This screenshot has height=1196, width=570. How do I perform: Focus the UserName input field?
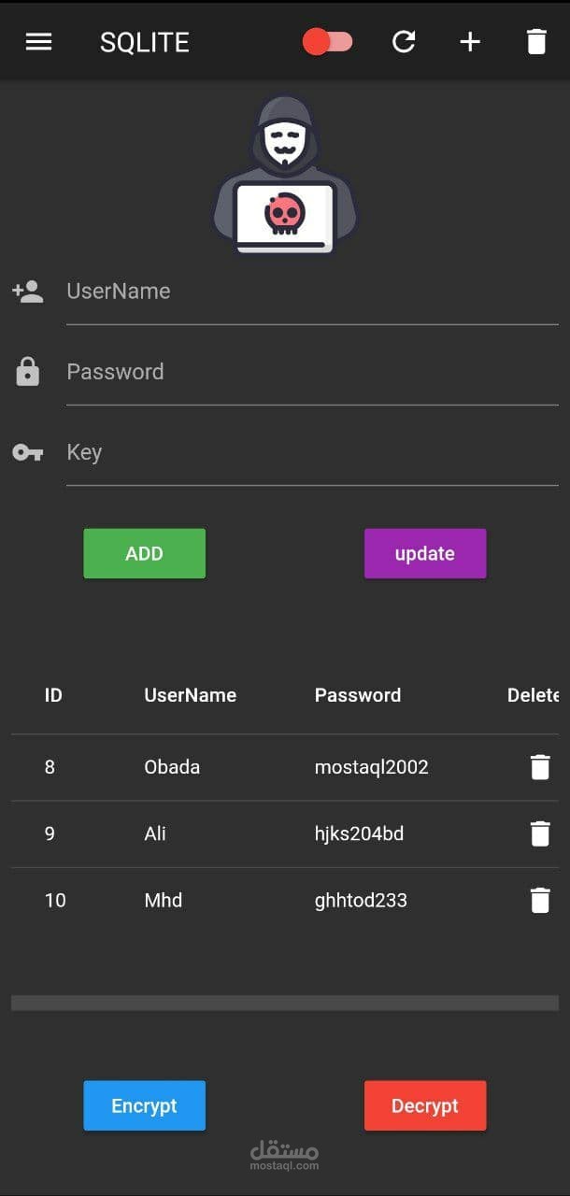(x=312, y=292)
